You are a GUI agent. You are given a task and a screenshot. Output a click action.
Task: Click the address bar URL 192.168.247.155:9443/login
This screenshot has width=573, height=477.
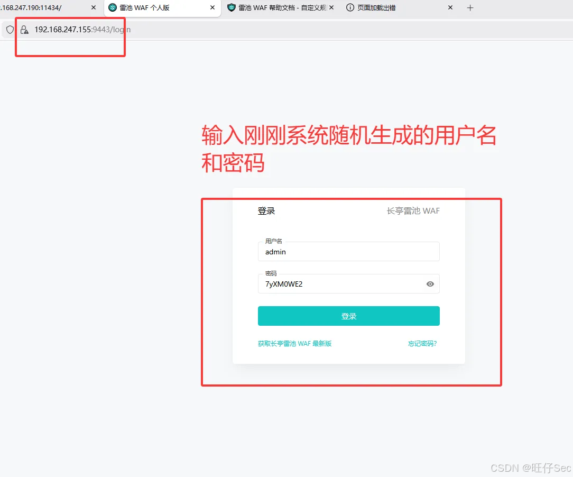[82, 30]
